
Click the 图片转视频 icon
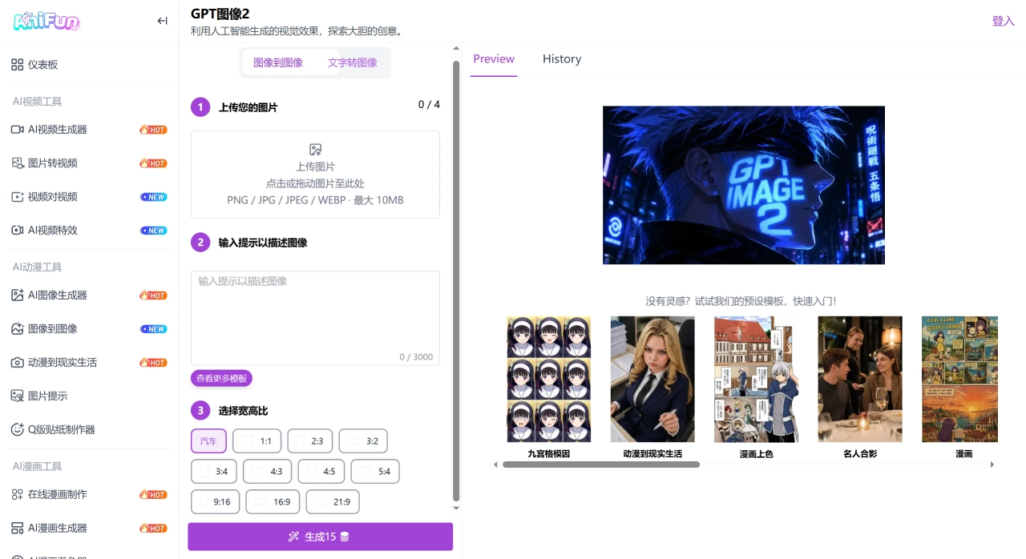point(17,163)
